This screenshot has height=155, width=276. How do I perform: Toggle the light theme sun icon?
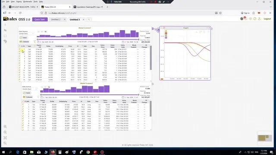coord(250,19)
